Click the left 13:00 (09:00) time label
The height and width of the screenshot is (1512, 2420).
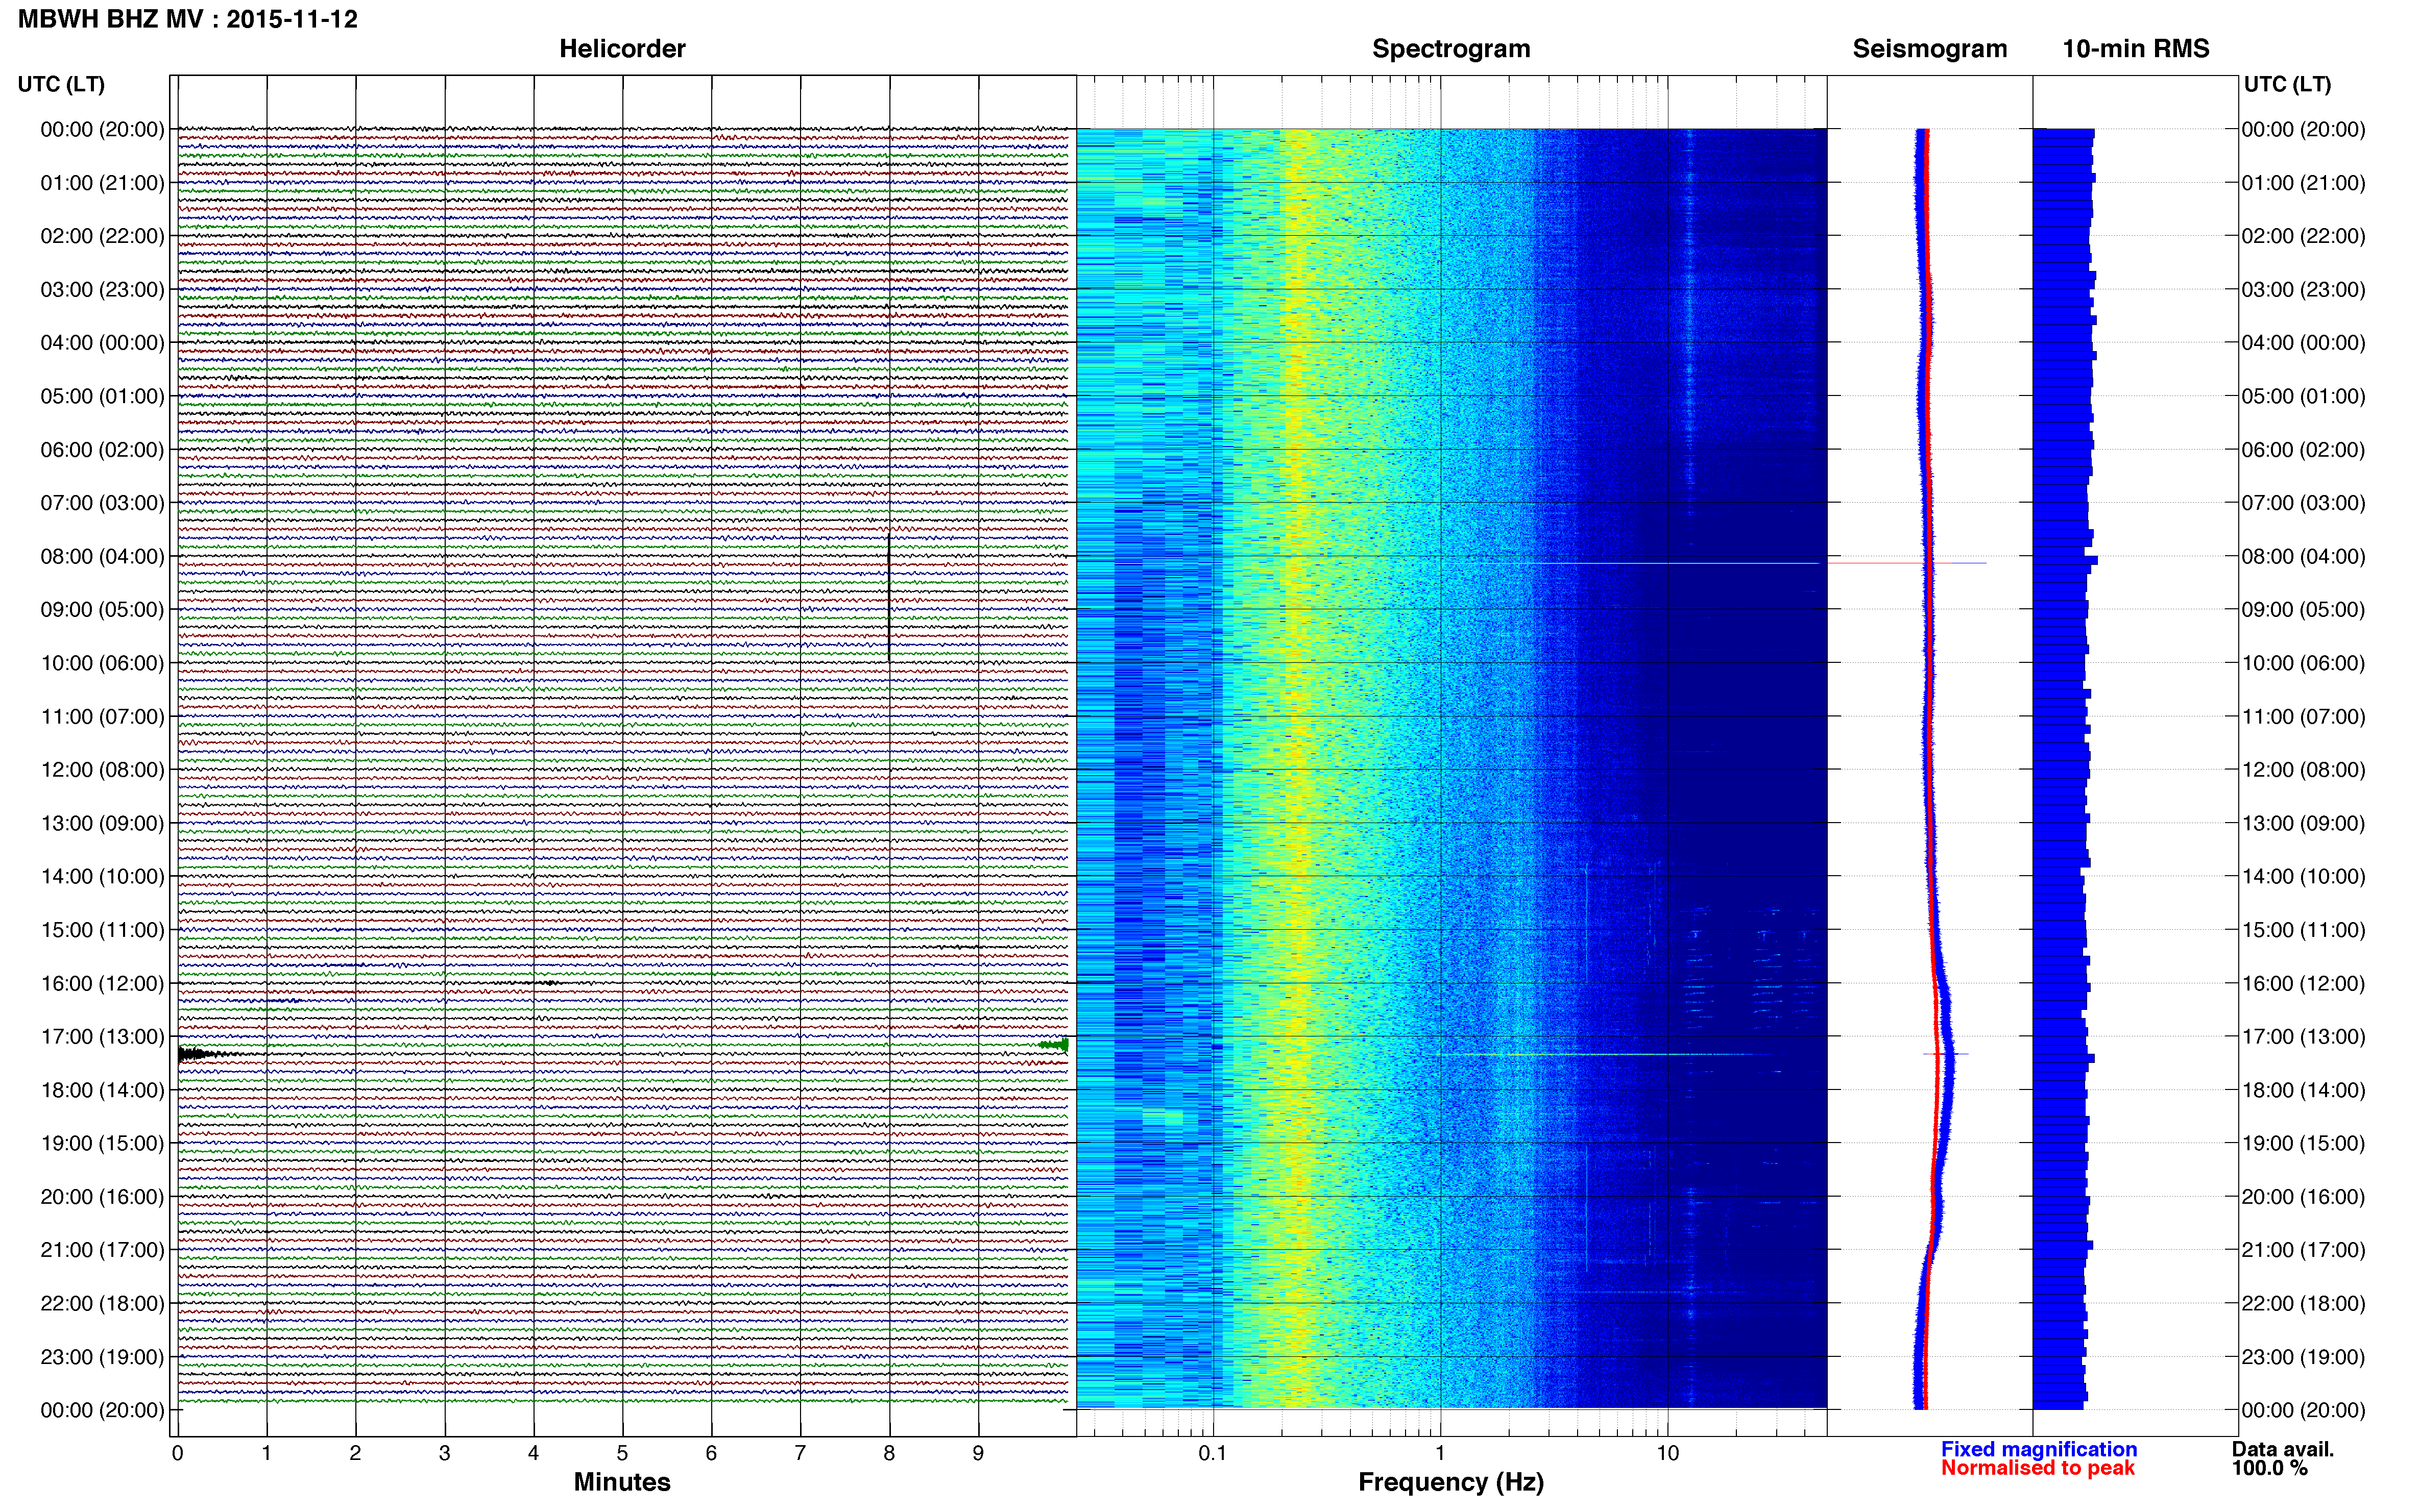click(102, 823)
